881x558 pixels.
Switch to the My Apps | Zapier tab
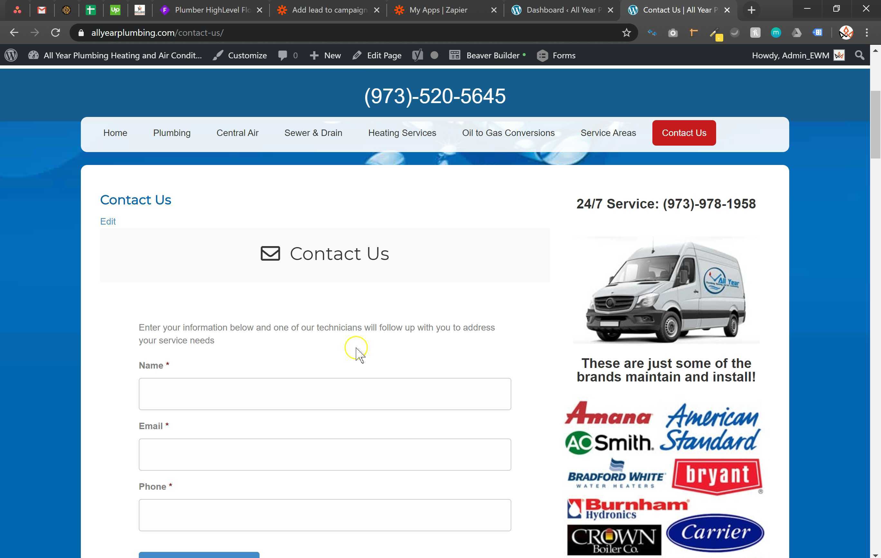438,10
